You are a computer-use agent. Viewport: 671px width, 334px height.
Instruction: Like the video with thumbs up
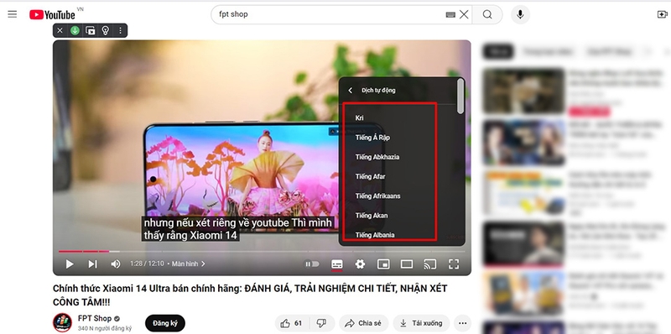coord(292,323)
